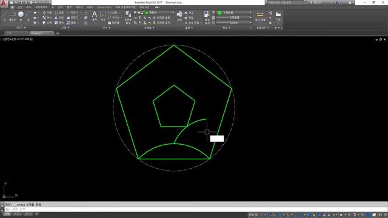The width and height of the screenshot is (388, 218).
Task: Click the New drawing icon in quick access toolbar
Action: pos(12,2)
